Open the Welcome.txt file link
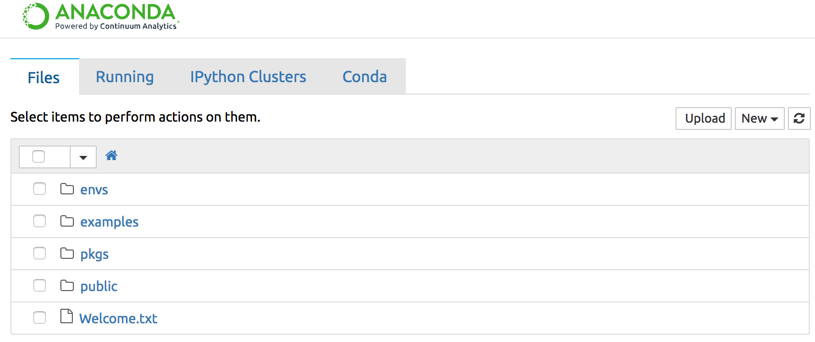The width and height of the screenshot is (815, 342). tap(118, 318)
